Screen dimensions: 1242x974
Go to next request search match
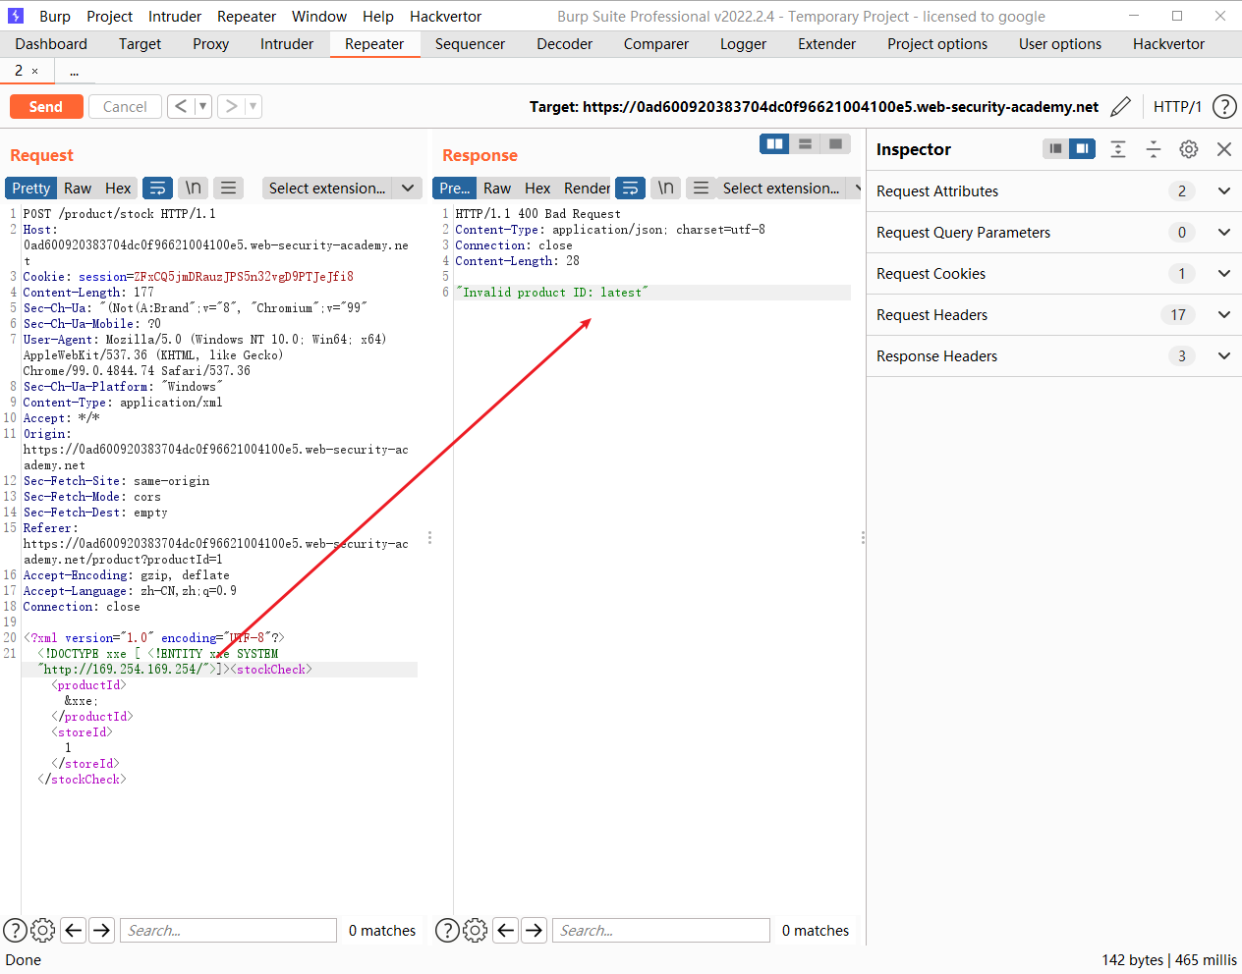[102, 930]
